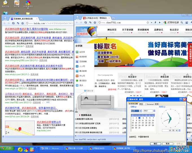Click the year 2012 spinner arrows
The image size is (192, 153).
[x=155, y=111]
